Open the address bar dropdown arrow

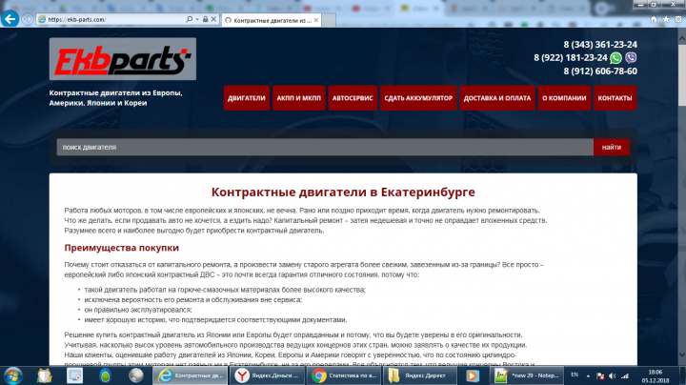[x=197, y=19]
